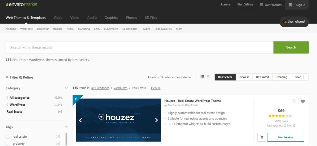Click the All Categories breadcrumb link
317x146 pixels.
[100, 88]
